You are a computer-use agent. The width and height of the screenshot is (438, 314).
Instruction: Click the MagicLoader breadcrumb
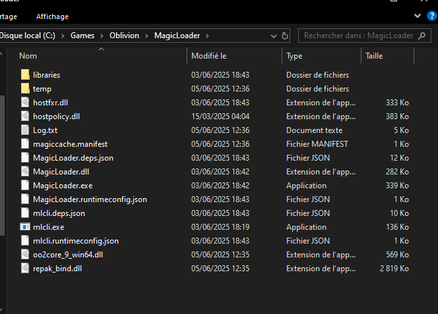click(177, 36)
